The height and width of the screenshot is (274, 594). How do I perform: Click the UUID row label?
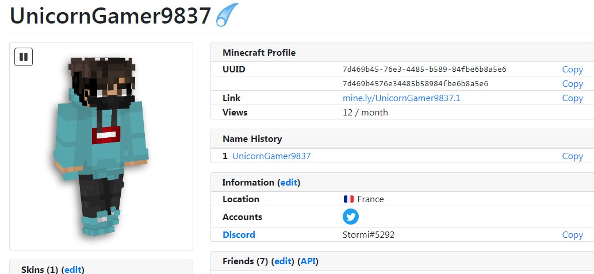233,70
